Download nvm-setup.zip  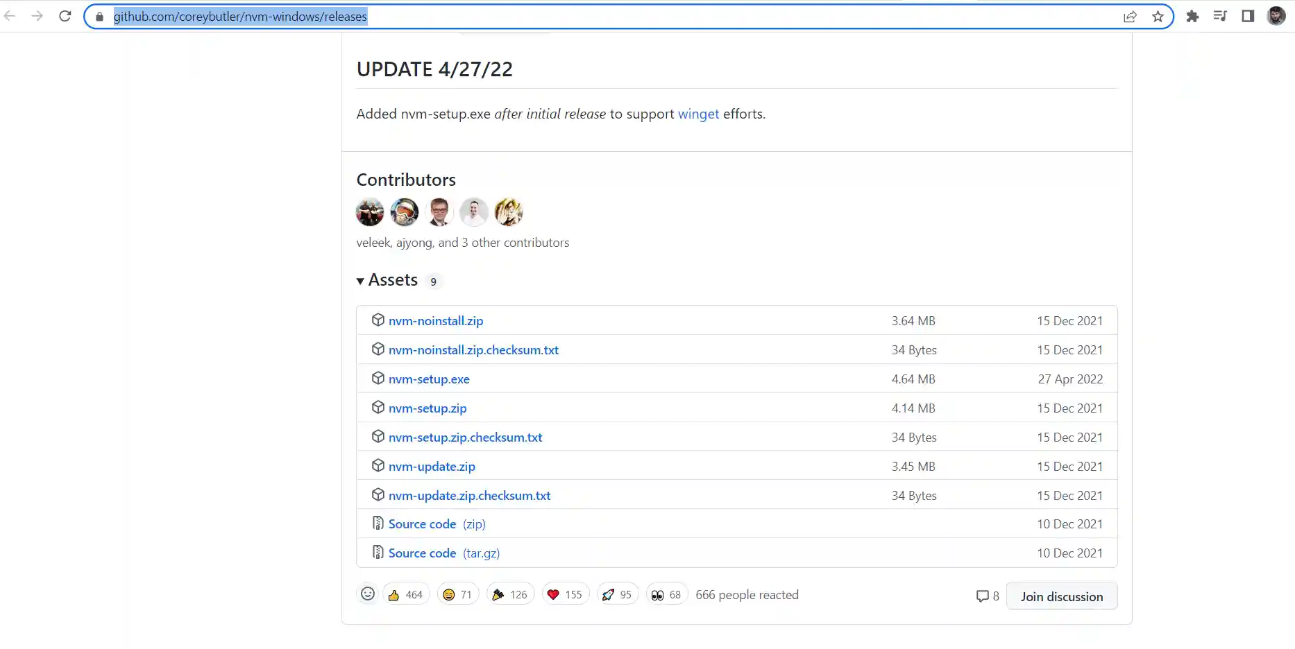pos(428,408)
